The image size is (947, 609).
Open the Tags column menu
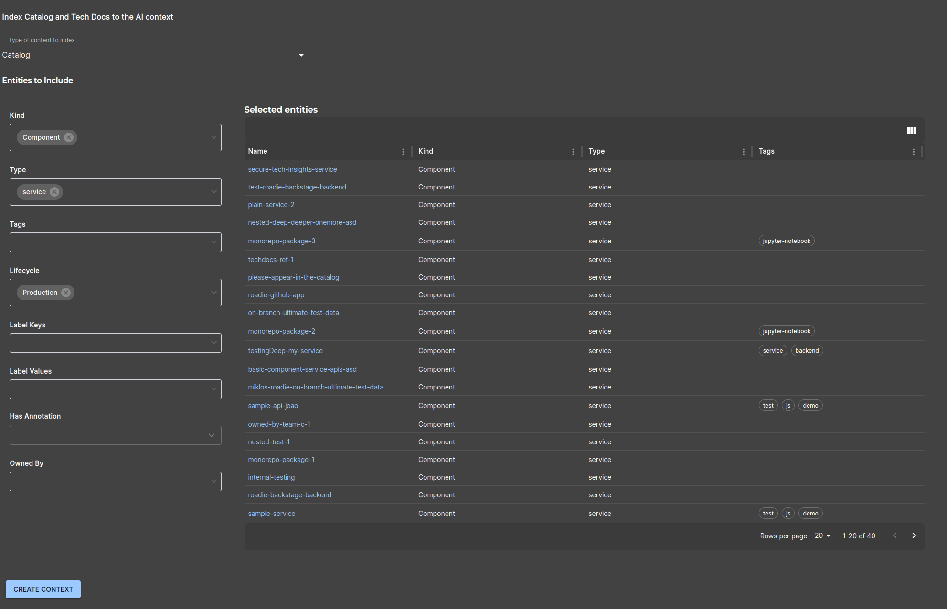point(913,152)
